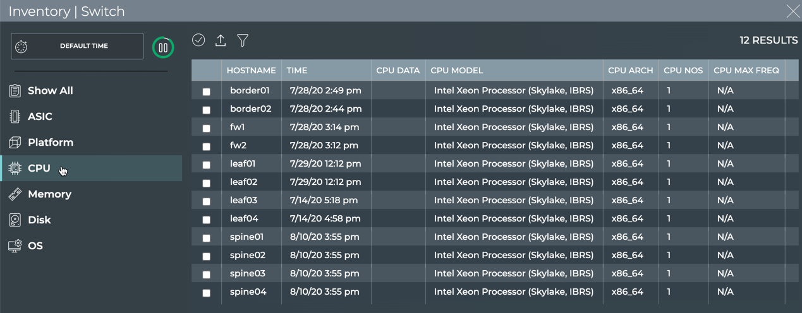The height and width of the screenshot is (313, 802).
Task: Click the export upload icon
Action: [x=221, y=40]
